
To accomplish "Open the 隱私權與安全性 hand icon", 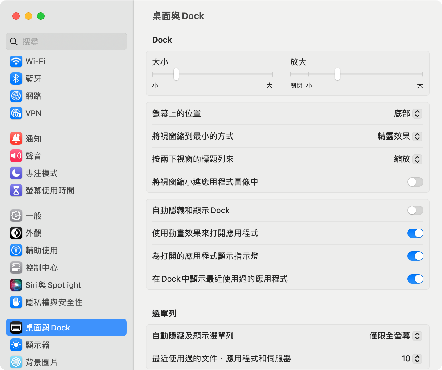I will [16, 302].
